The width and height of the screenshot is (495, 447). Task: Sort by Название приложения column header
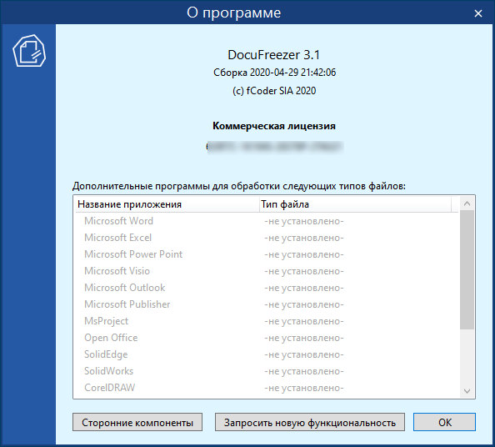(x=167, y=204)
